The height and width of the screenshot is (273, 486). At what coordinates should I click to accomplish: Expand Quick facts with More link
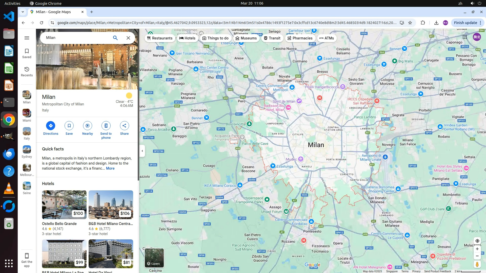pyautogui.click(x=110, y=168)
